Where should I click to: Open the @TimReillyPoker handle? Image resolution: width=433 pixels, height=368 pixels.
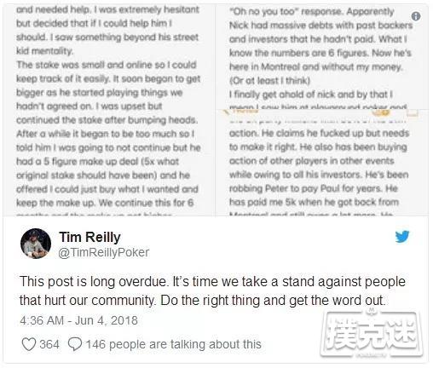click(103, 252)
